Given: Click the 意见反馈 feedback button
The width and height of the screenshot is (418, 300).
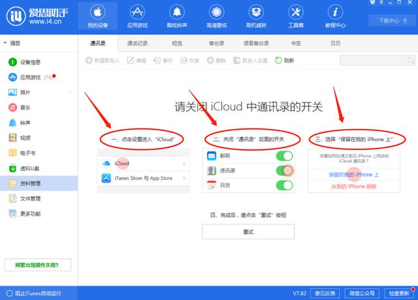Looking at the screenshot, I should point(325,293).
